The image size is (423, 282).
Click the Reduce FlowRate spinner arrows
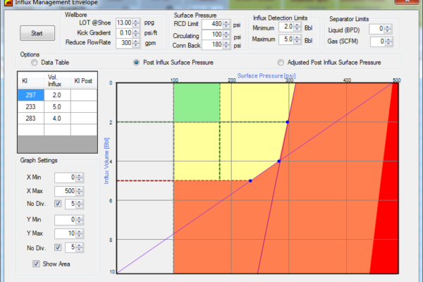(136, 43)
